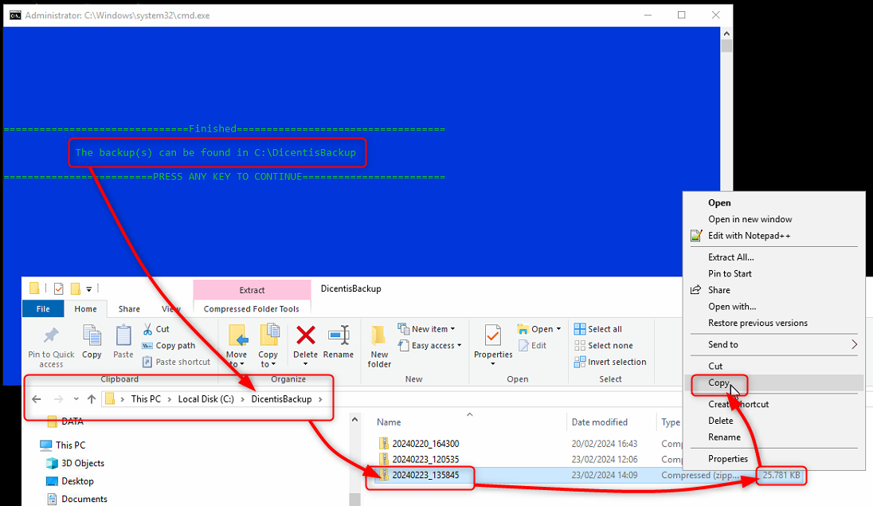Click Invert selection in ribbon

610,362
